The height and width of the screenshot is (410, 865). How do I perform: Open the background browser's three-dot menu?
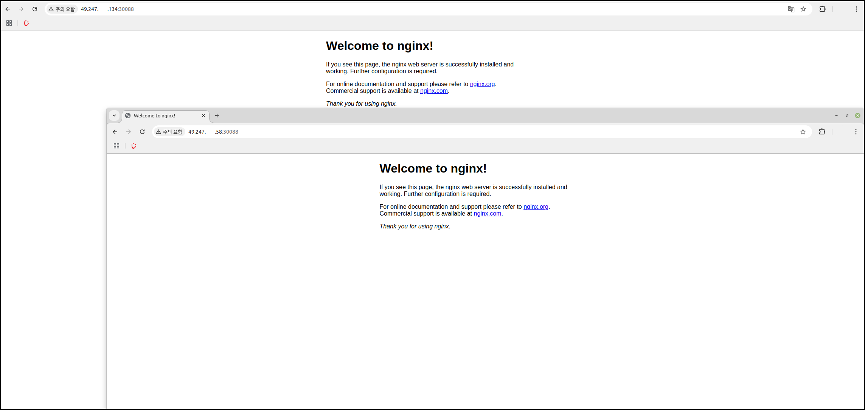[x=856, y=9]
